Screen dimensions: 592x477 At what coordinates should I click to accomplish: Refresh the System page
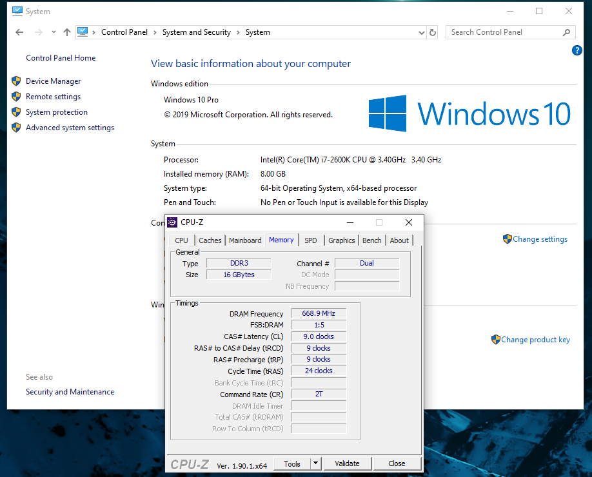[x=433, y=32]
